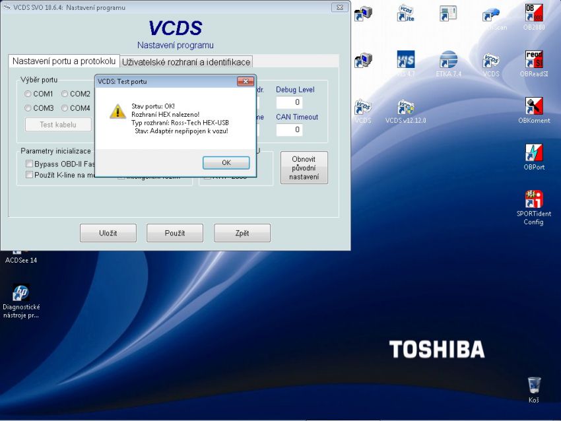The image size is (561, 421).
Task: Launch the OBPort desktop shortcut
Action: pos(534,156)
